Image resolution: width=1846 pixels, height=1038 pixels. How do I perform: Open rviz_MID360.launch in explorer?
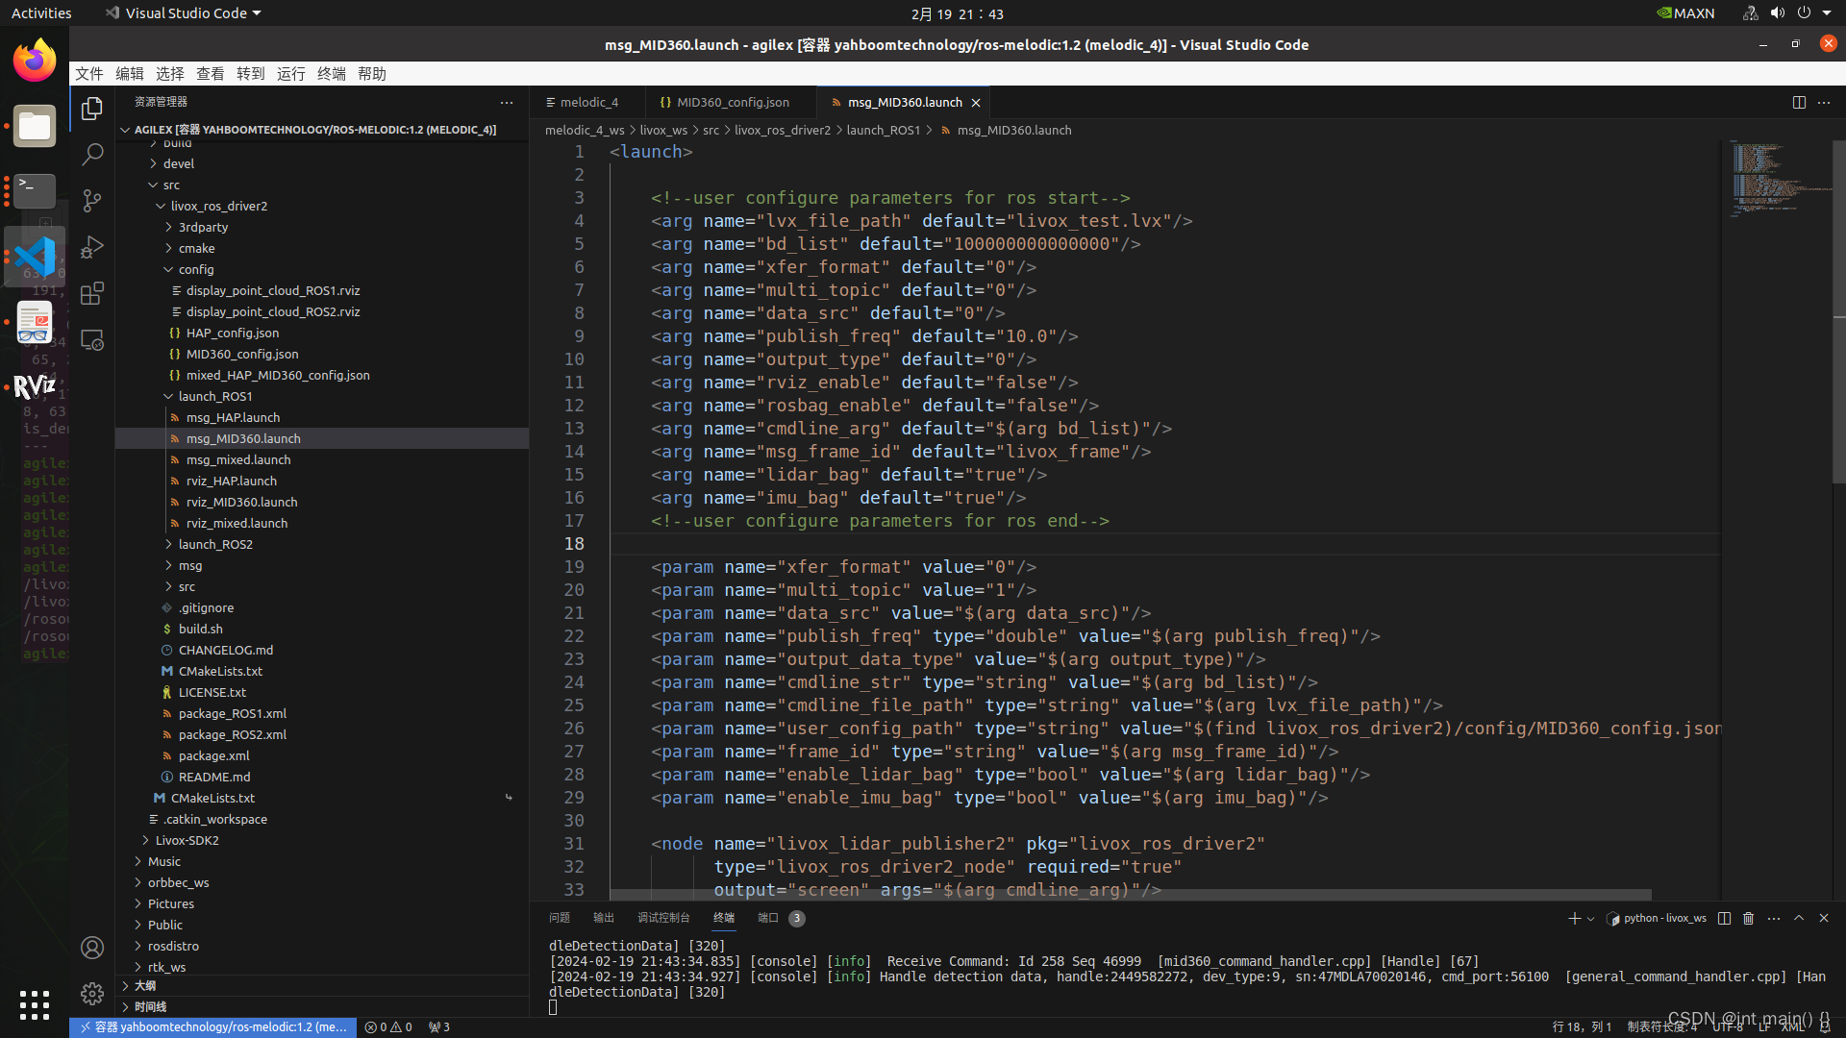tap(241, 502)
